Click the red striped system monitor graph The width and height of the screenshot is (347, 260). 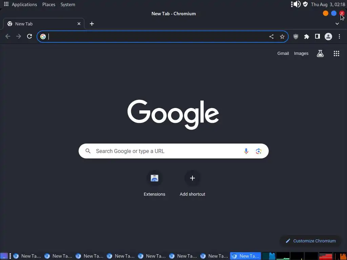pos(326,256)
